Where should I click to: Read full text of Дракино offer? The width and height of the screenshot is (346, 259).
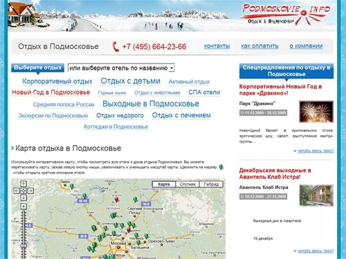pyautogui.click(x=316, y=151)
